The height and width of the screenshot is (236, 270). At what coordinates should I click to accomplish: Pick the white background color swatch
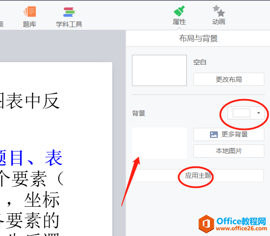pos(241,113)
